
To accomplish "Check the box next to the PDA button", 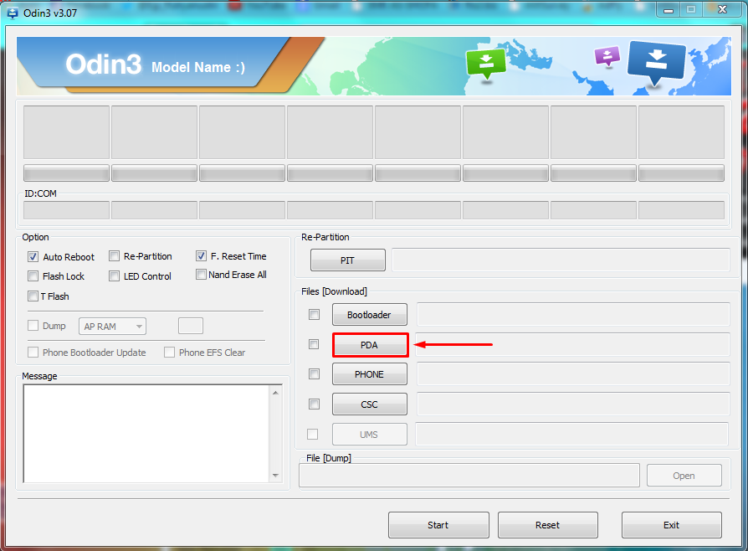I will 314,343.
